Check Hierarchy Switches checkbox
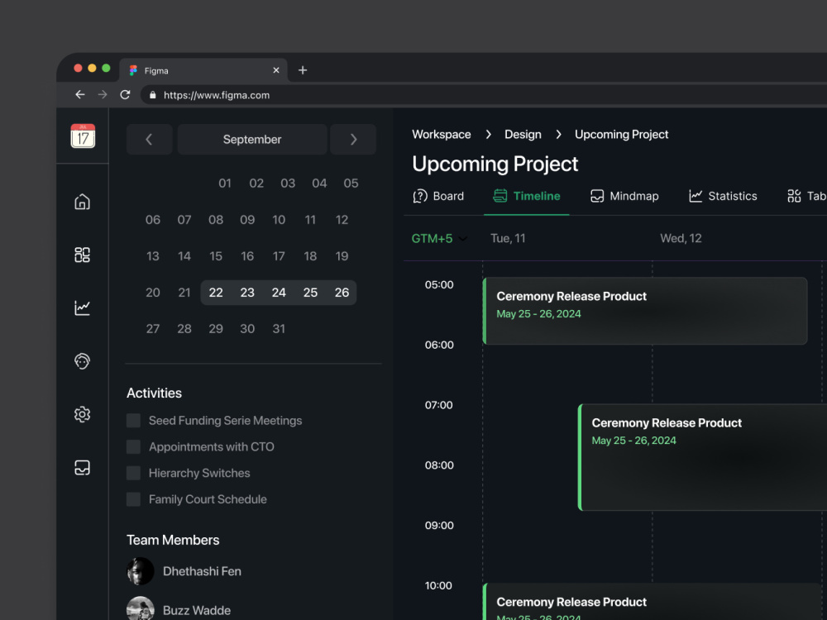This screenshot has width=827, height=620. (133, 473)
